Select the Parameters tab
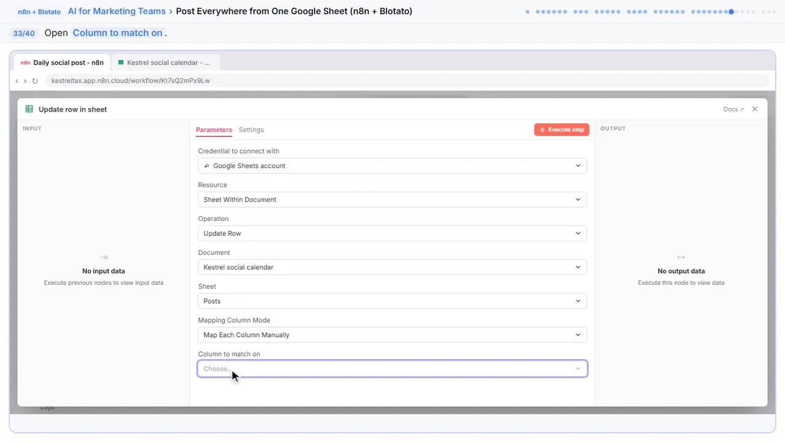This screenshot has width=785, height=442. [x=214, y=130]
